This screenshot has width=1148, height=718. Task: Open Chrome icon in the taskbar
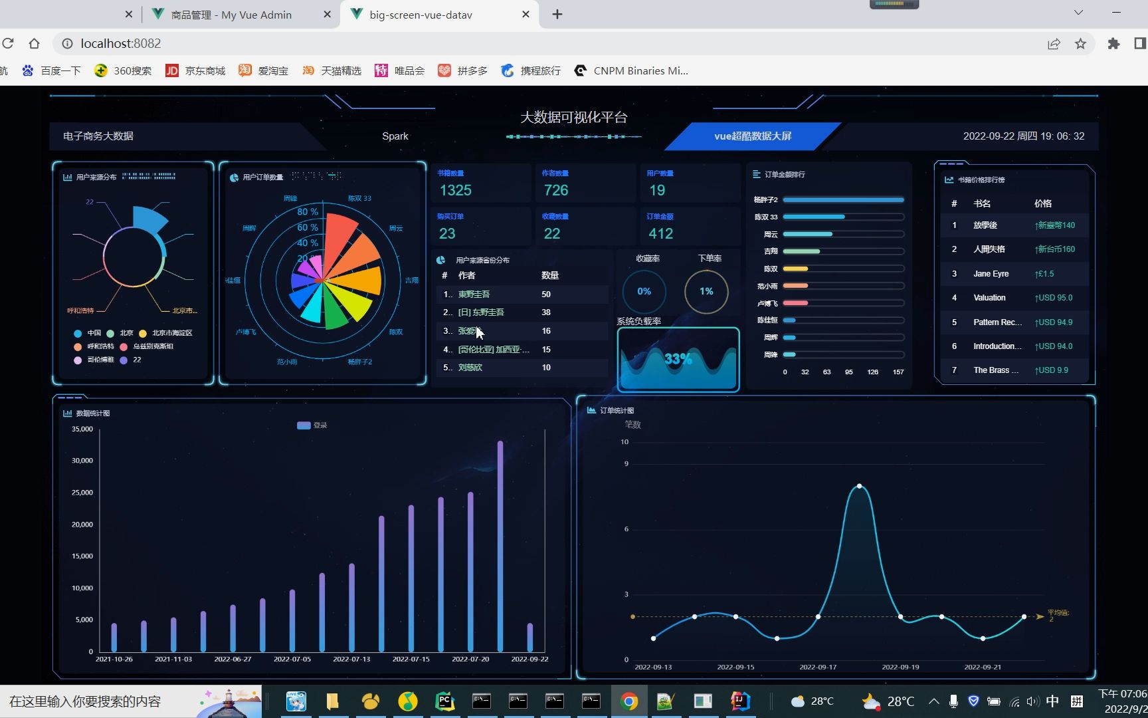628,701
